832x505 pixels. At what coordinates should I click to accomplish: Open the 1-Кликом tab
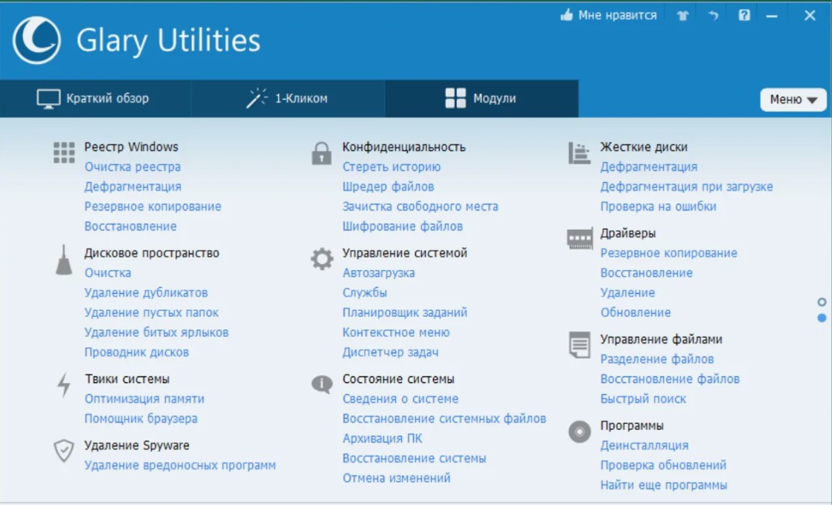287,98
